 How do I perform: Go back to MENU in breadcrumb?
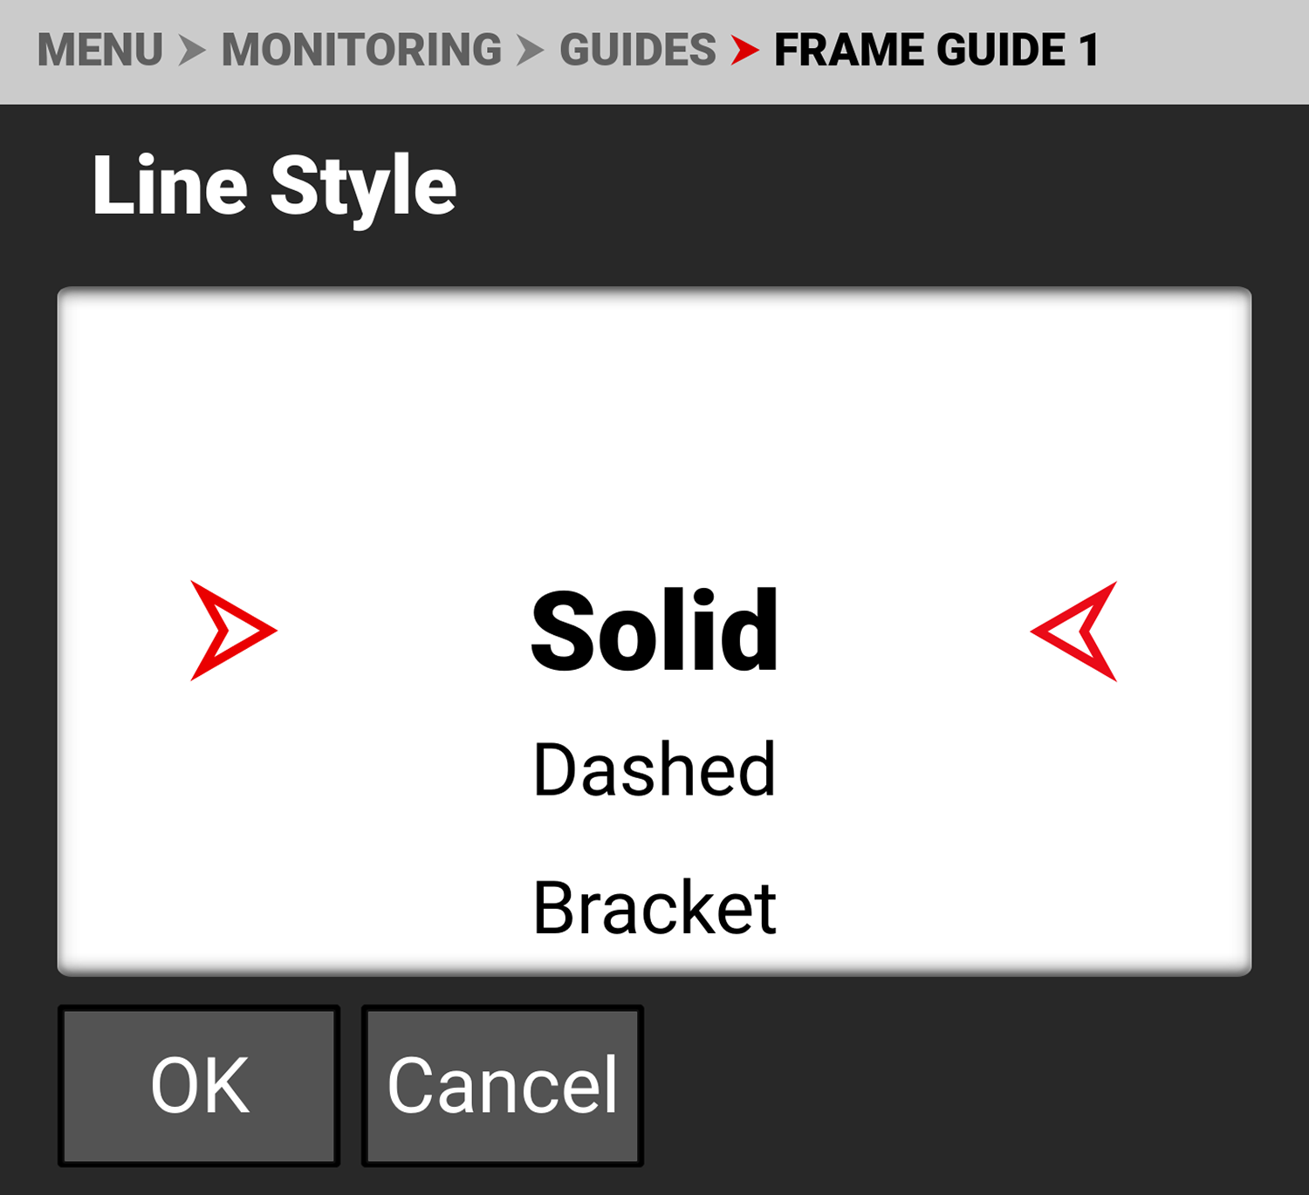[100, 51]
